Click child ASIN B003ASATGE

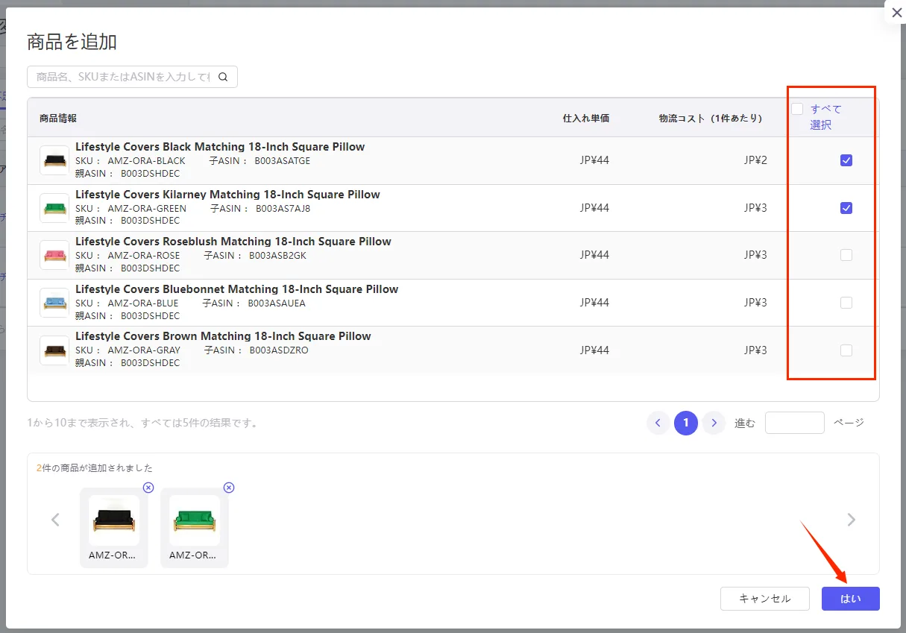[283, 161]
